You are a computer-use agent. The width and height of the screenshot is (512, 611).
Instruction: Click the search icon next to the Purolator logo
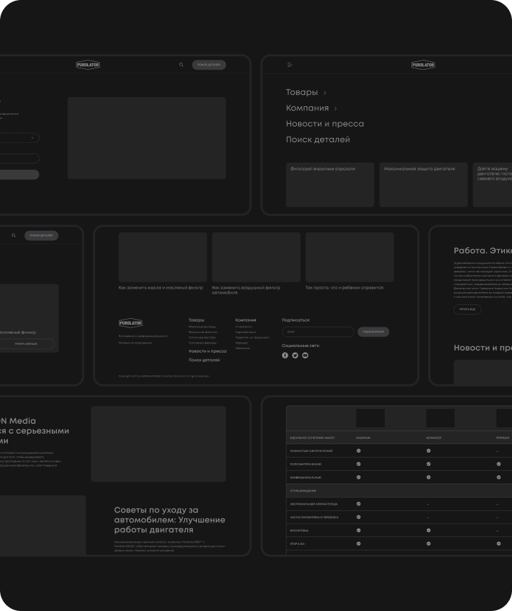tap(181, 65)
